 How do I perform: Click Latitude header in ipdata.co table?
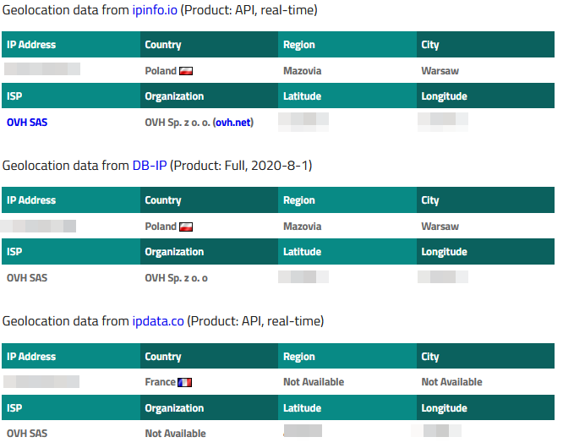pos(302,408)
